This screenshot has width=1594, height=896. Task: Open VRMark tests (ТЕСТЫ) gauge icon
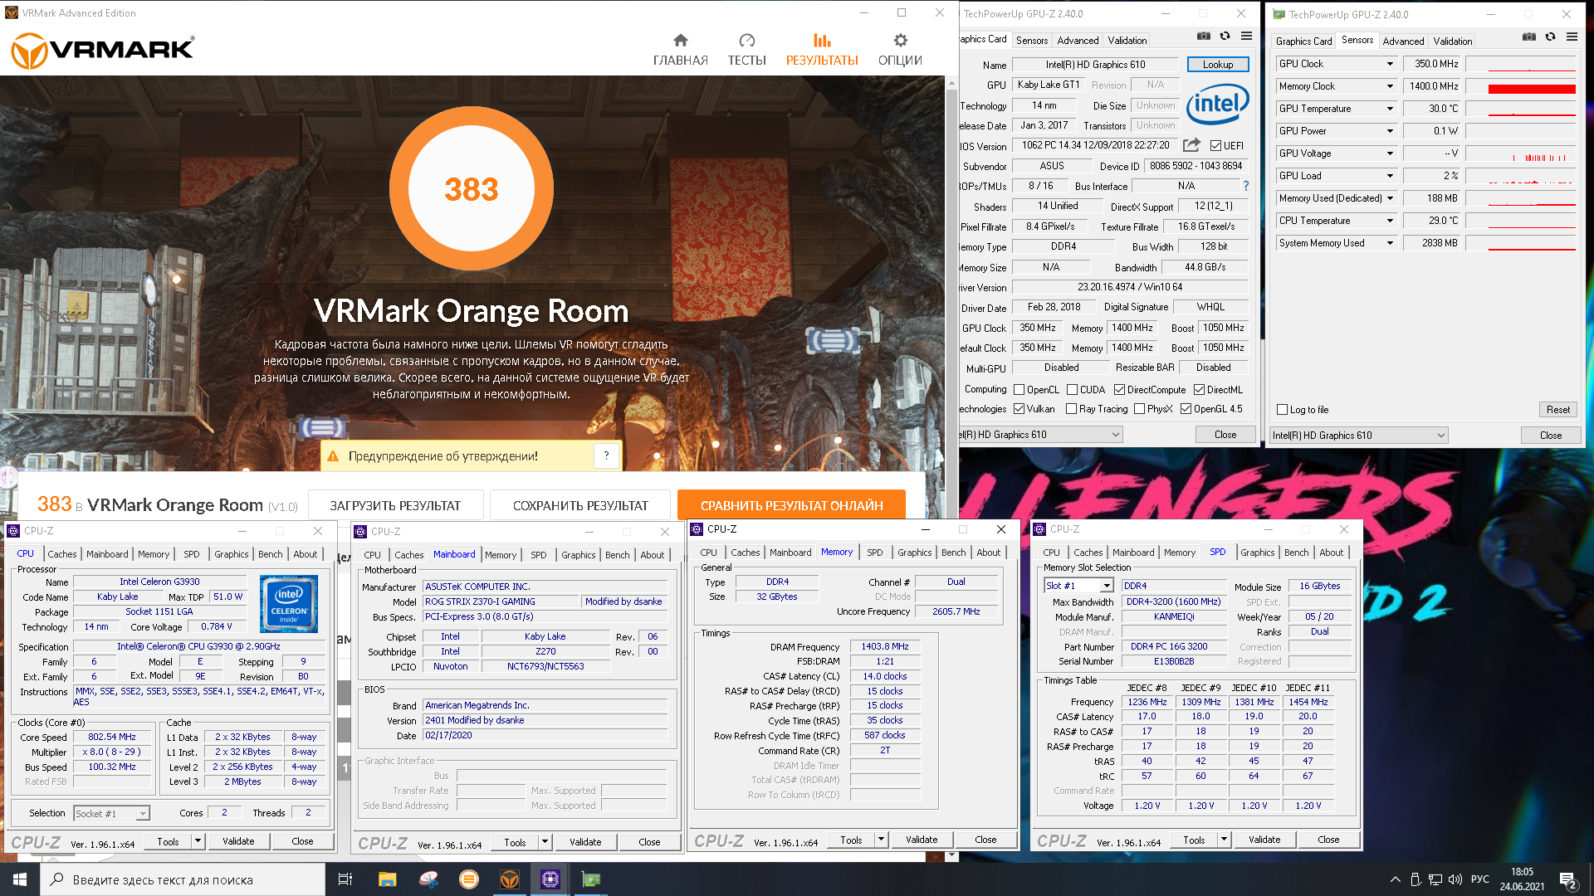[746, 40]
